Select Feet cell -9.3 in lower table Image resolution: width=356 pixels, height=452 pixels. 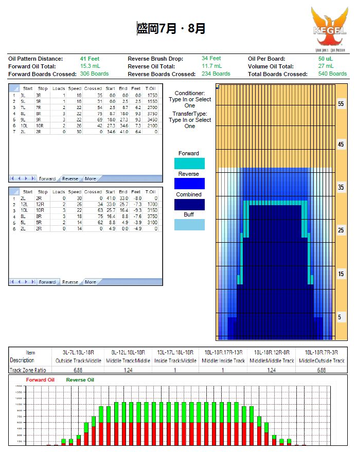click(136, 210)
